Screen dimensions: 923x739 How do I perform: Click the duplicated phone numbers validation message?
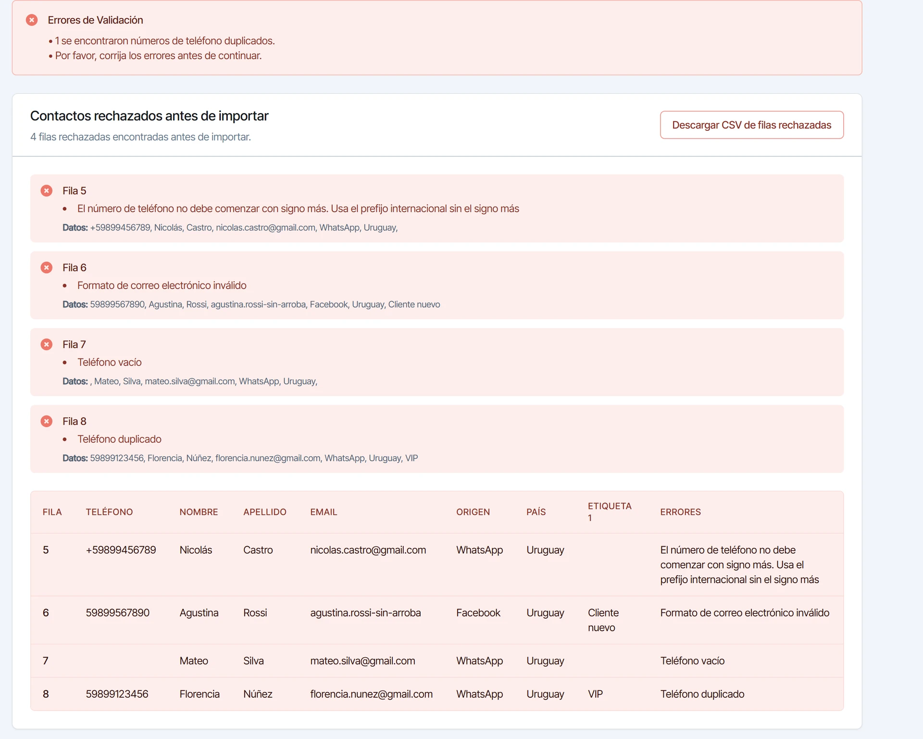pyautogui.click(x=165, y=41)
